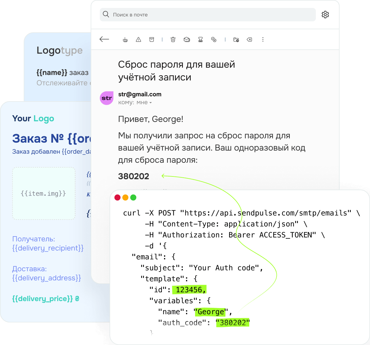Click the checkmark-with-x task icon
Viewport: 370px width, 345px height.
214,40
